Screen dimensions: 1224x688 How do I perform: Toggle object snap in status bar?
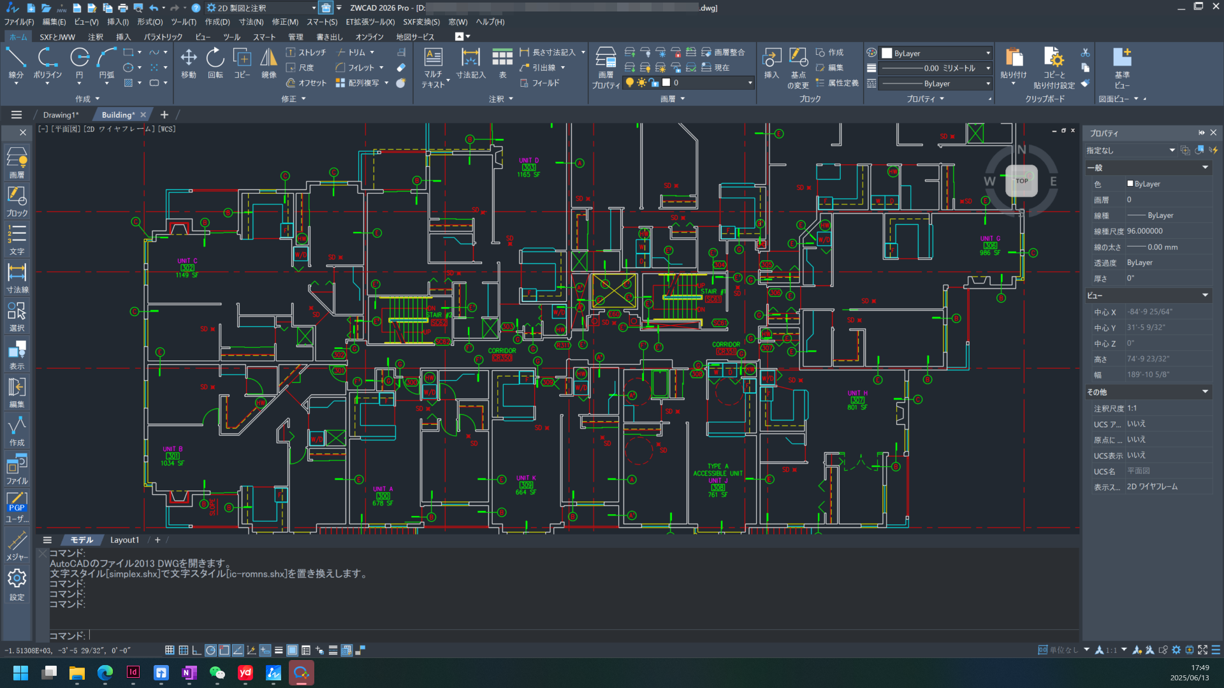[x=224, y=650]
